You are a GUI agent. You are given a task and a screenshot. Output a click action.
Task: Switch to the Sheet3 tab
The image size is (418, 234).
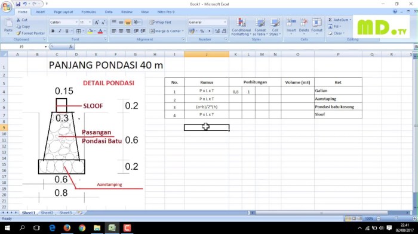[65, 213]
